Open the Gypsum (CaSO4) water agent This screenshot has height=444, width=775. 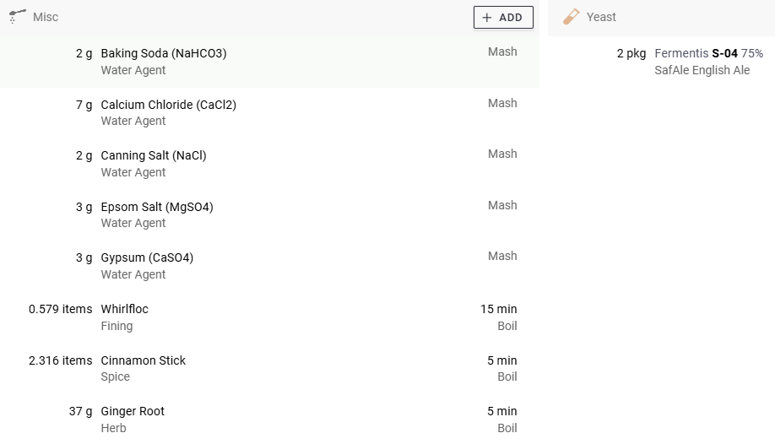(x=147, y=257)
